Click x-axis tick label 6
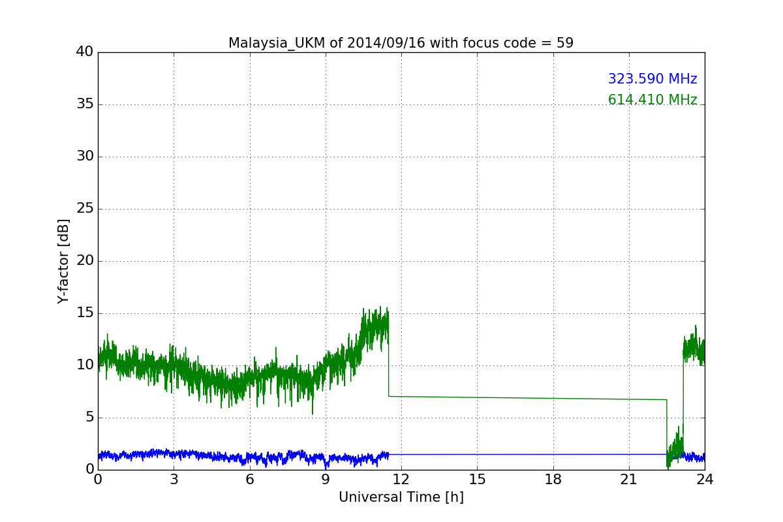 click(249, 480)
